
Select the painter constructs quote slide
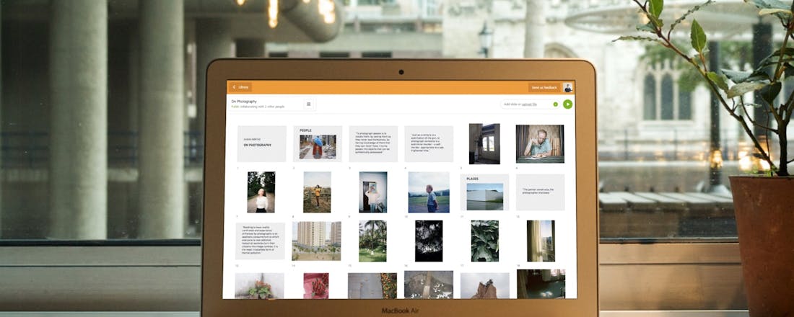pyautogui.click(x=540, y=192)
